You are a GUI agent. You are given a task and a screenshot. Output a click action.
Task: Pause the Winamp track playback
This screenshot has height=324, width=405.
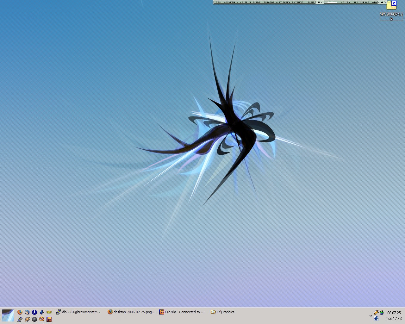pyautogui.click(x=360, y=2)
